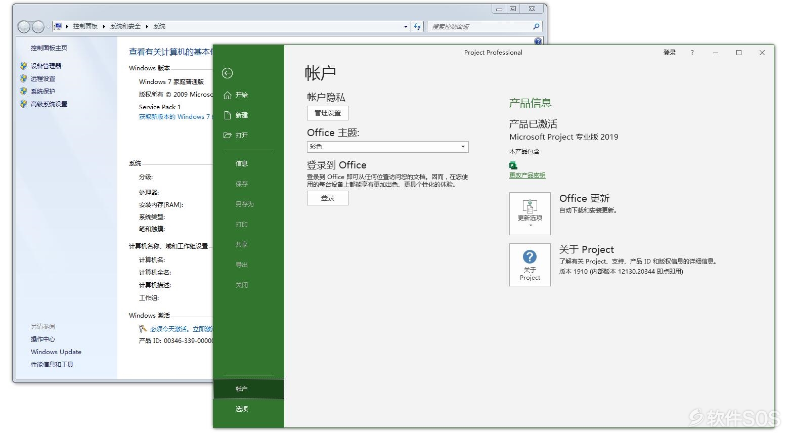Go back using the Project backstage arrow
791x434 pixels.
(x=228, y=73)
